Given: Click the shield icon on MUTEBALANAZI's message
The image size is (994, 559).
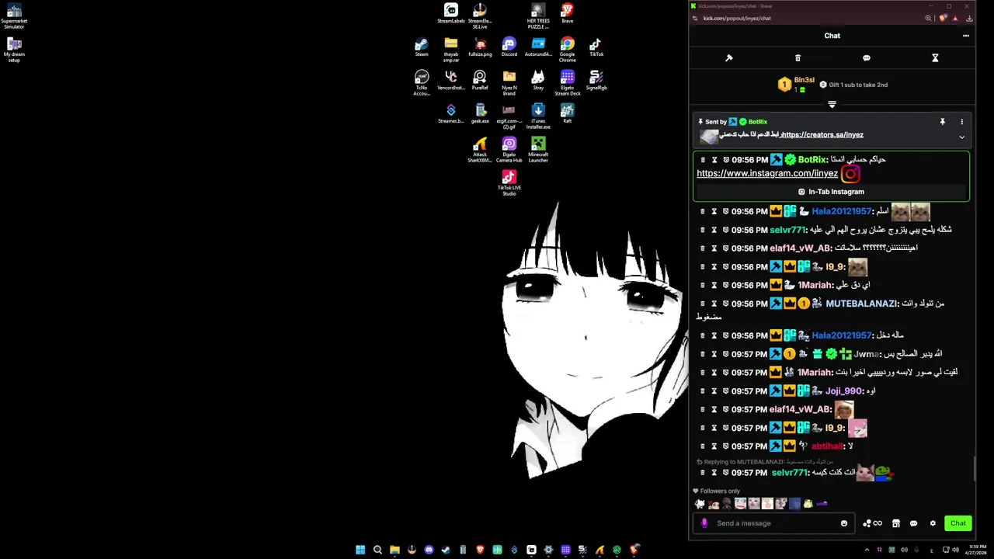Looking at the screenshot, I should click(x=726, y=304).
